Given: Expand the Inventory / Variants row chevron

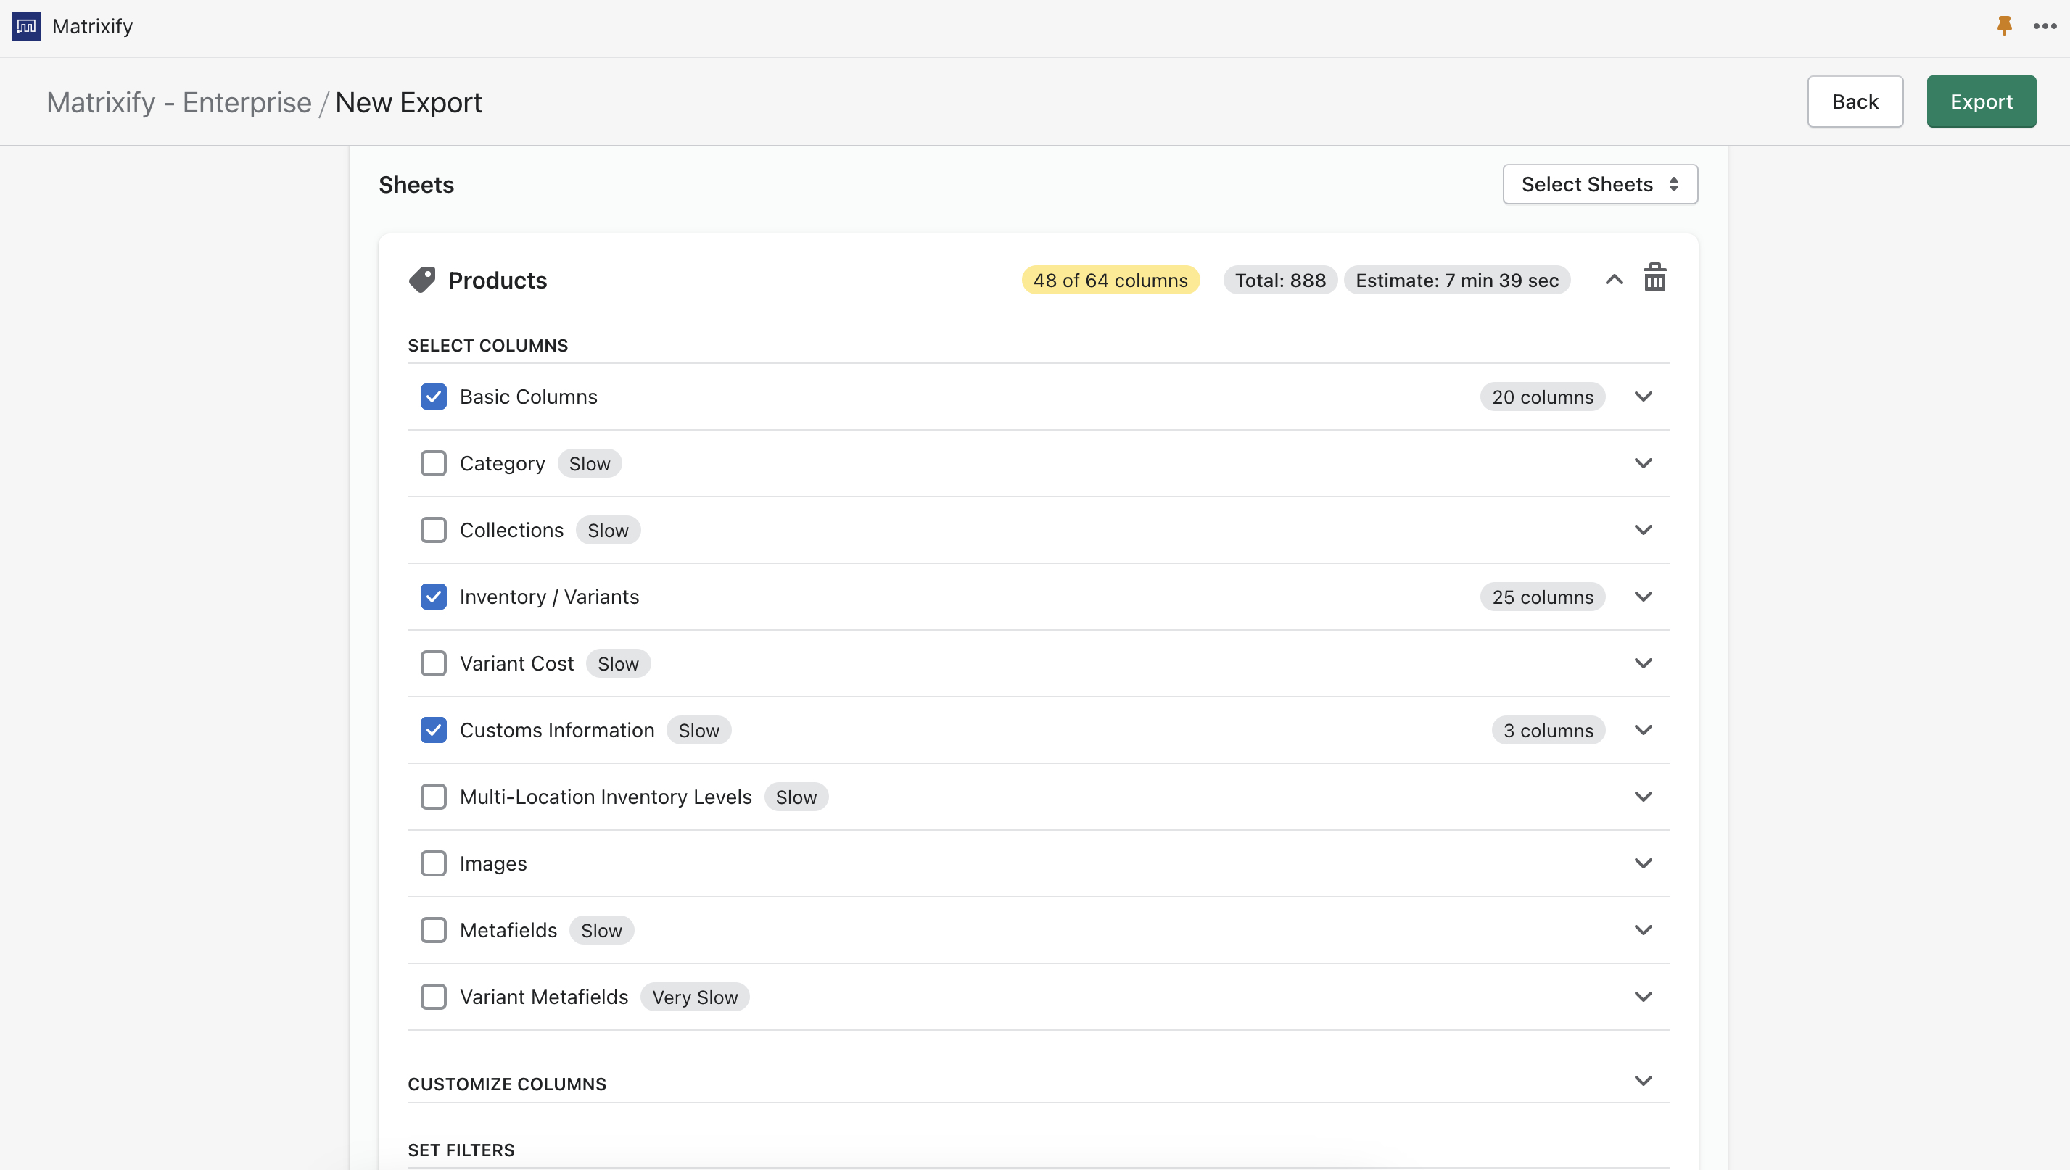Looking at the screenshot, I should (x=1643, y=597).
